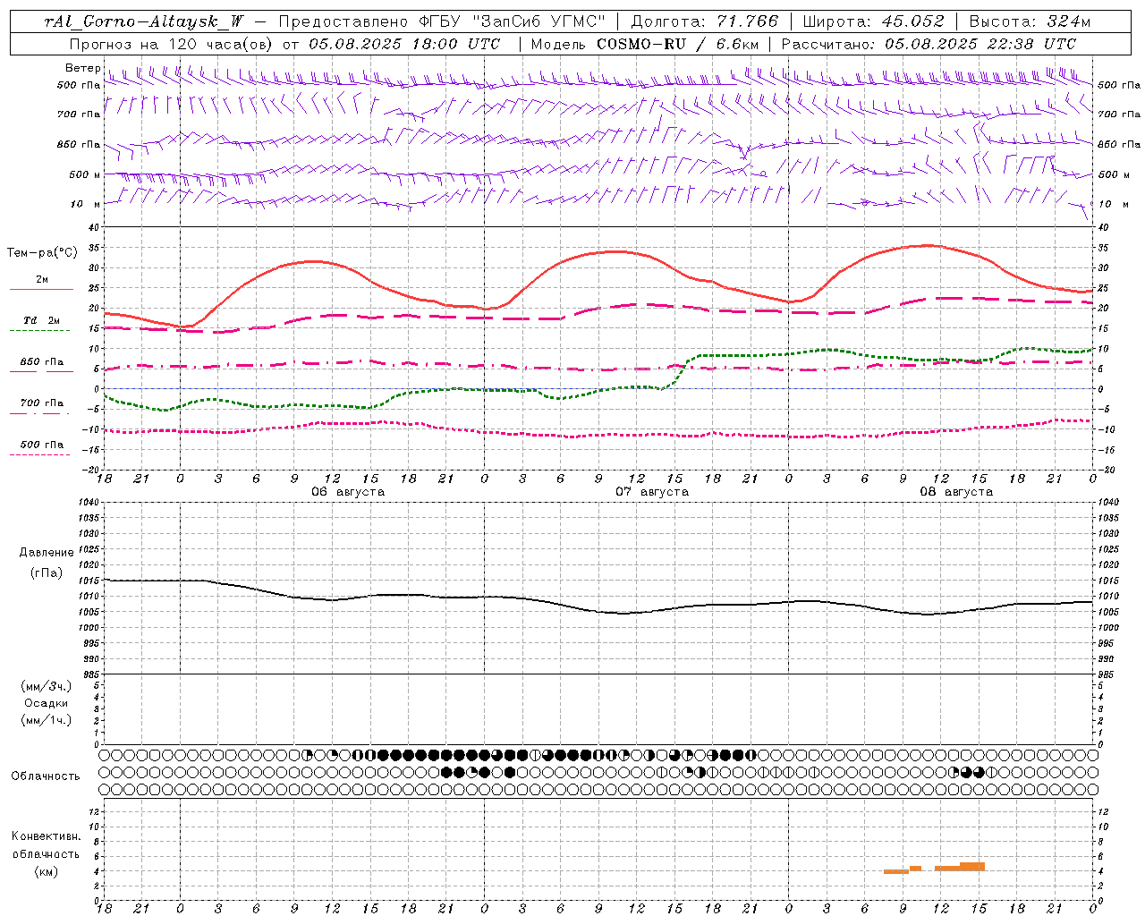Click the dashed line sample beneath Td 2м
The height and width of the screenshot is (916, 1145).
click(39, 331)
